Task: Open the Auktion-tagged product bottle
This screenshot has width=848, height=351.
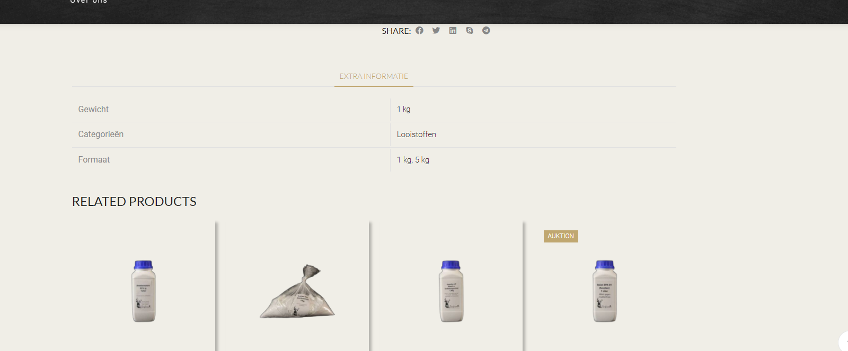Action: click(x=605, y=291)
